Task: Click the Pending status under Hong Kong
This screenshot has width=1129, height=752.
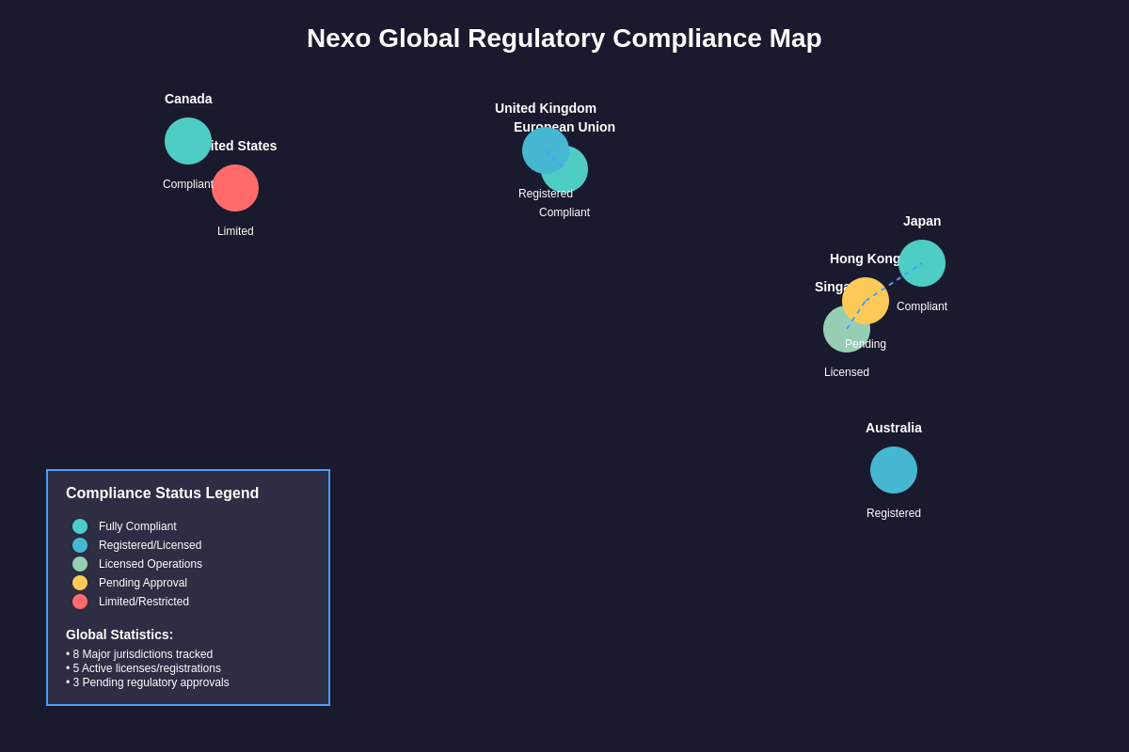Action: point(866,344)
